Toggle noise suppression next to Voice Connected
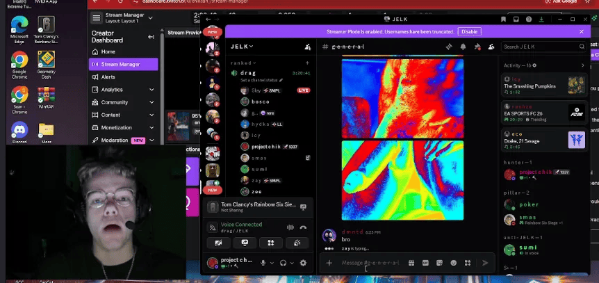 coord(290,227)
